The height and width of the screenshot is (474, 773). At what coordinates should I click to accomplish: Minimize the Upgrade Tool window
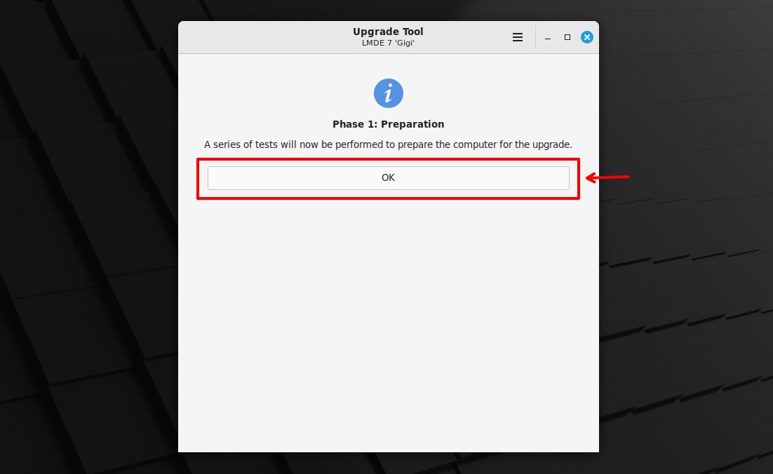pyautogui.click(x=548, y=37)
